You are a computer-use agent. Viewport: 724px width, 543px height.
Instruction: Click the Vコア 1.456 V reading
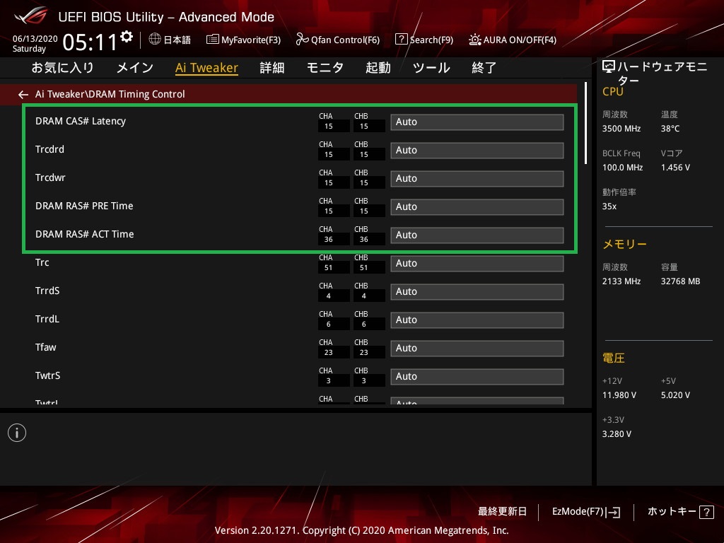(675, 168)
